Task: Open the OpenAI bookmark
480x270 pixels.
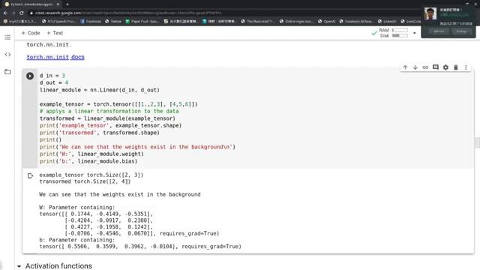Action: tap(327, 21)
